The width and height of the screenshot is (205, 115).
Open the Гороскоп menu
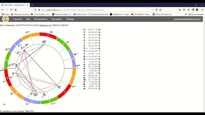coord(18,19)
